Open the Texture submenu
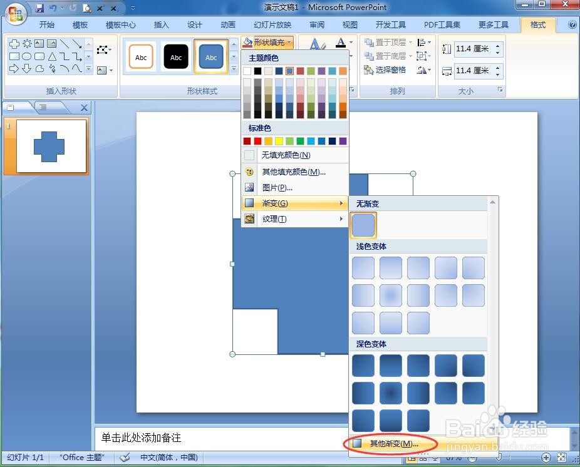This screenshot has height=467, width=580. (x=295, y=219)
